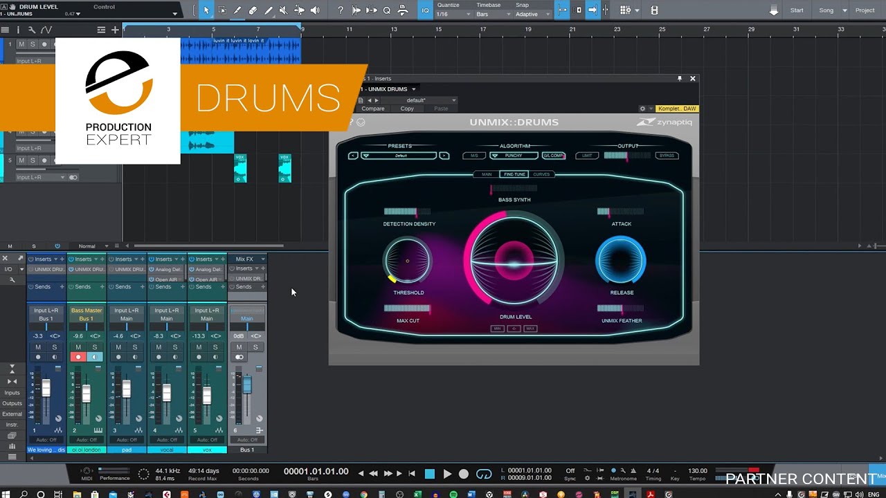Open the PUNCHY algorithm dropdown
The image size is (886, 498).
click(514, 156)
